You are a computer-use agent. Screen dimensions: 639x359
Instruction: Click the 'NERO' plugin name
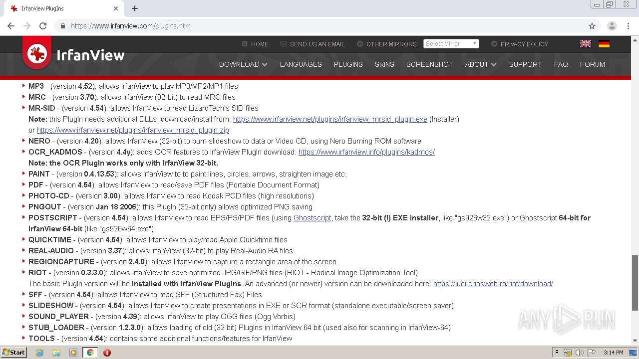click(39, 141)
